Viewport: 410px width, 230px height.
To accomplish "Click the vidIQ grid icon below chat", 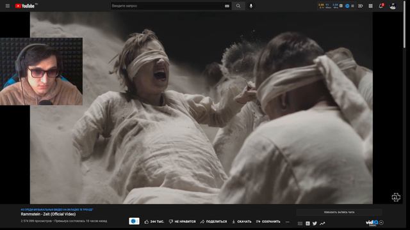I will tap(300, 224).
